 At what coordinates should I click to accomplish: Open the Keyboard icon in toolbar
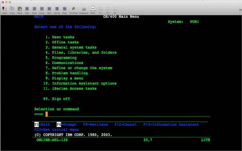[84, 10]
